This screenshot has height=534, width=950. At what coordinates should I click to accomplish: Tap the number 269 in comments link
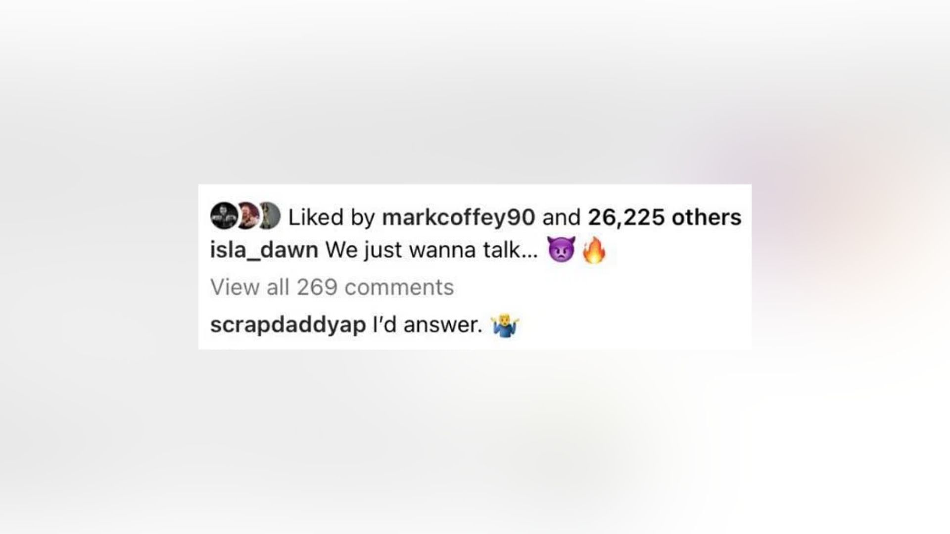pyautogui.click(x=317, y=287)
